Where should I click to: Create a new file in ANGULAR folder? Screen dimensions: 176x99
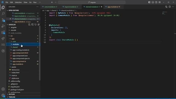point(29,24)
